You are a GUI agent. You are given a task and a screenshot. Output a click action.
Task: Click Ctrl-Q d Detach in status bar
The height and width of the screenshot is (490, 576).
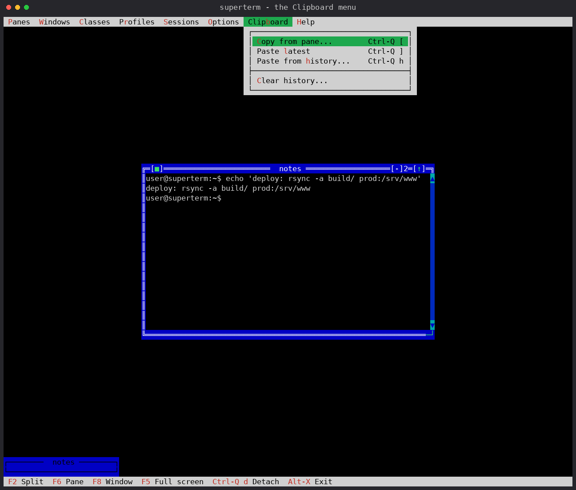(x=246, y=482)
